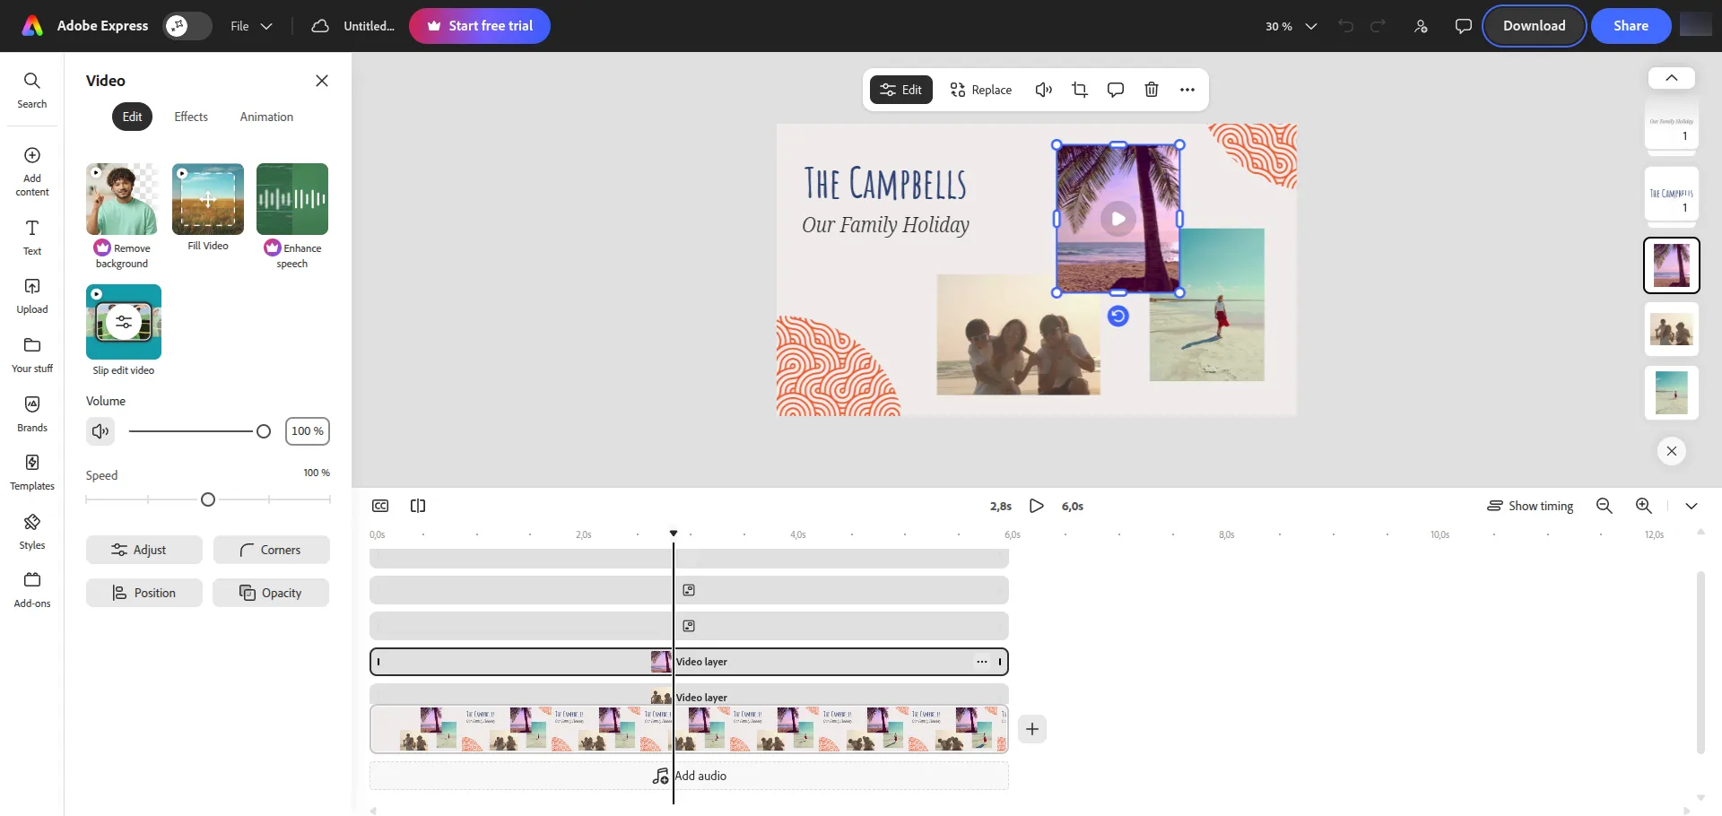Click the Download button
This screenshot has width=1722, height=816.
1534,26
